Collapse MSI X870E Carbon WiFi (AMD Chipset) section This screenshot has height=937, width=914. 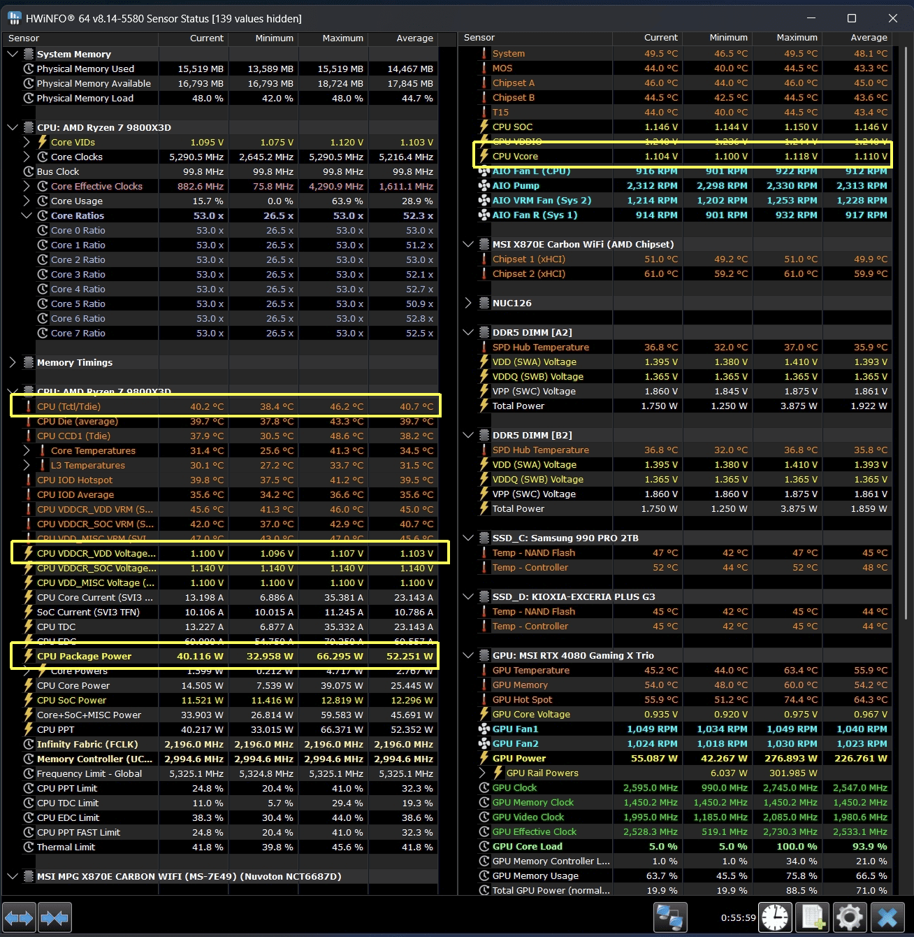pyautogui.click(x=468, y=244)
